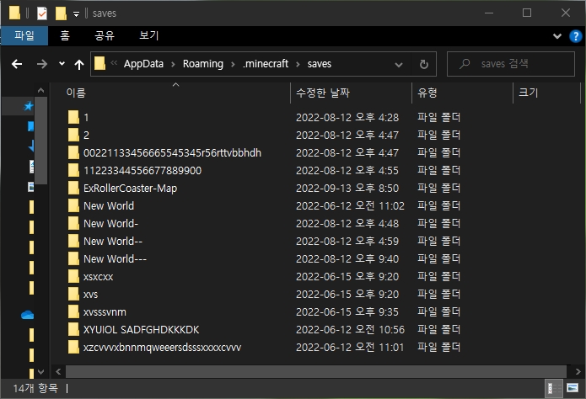The image size is (586, 399).
Task: Click saves in the address path
Action: tap(320, 64)
